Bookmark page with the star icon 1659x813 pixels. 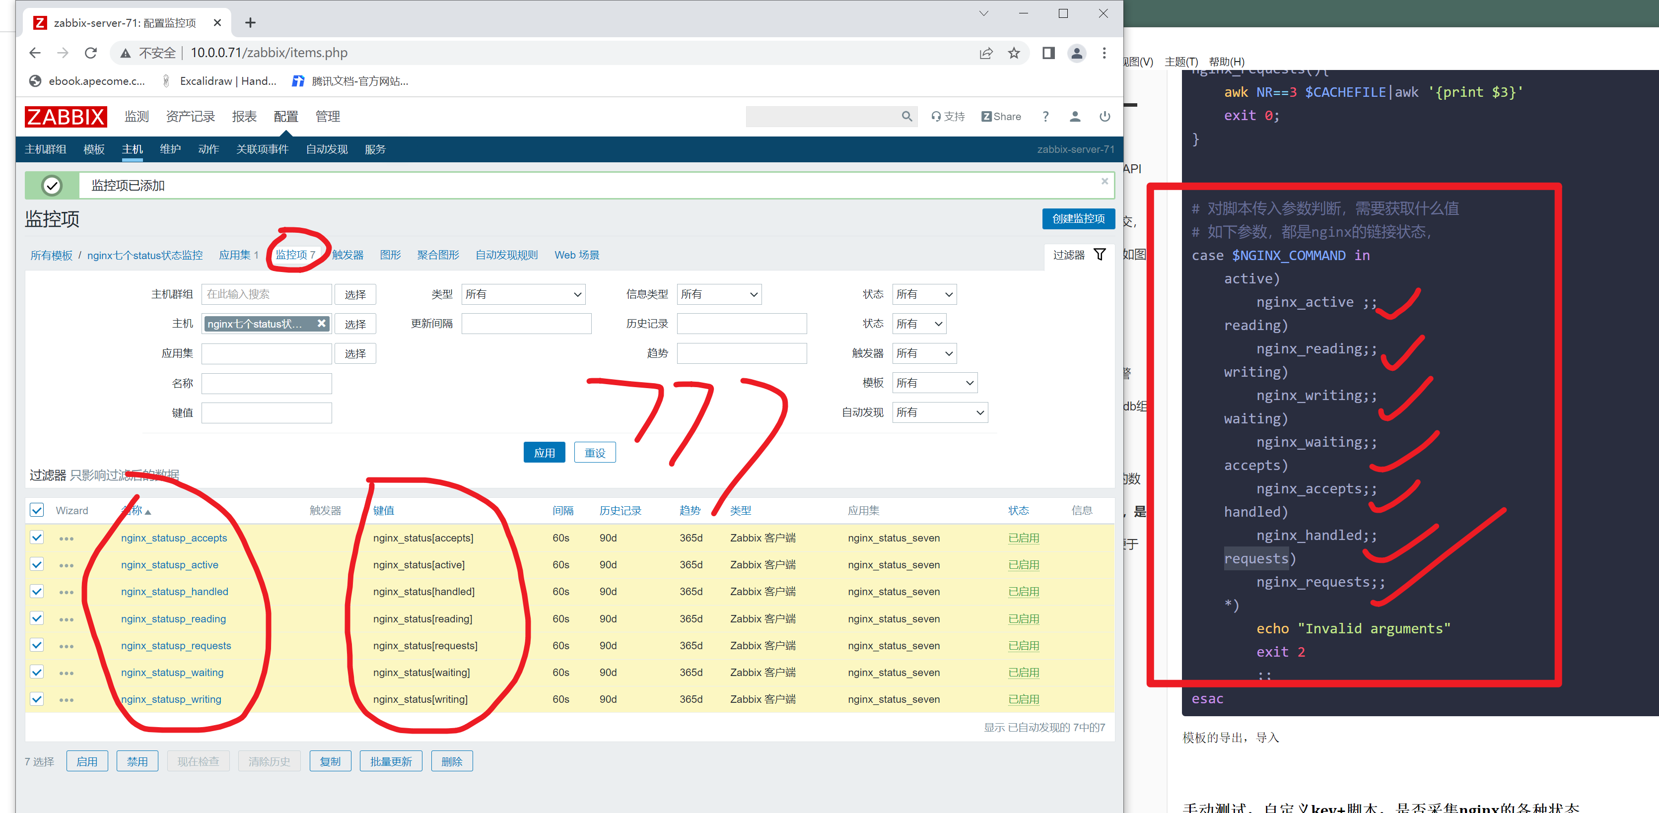click(1014, 53)
